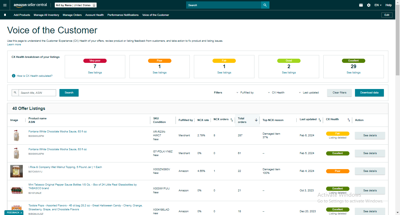Click the teal Search button for listings

tap(69, 93)
